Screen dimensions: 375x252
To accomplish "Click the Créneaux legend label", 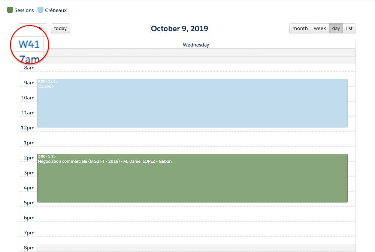I will (x=56, y=10).
